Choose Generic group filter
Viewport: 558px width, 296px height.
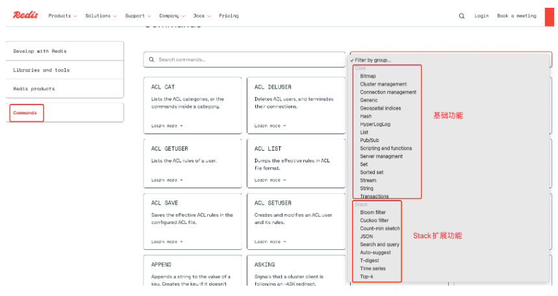(x=369, y=100)
